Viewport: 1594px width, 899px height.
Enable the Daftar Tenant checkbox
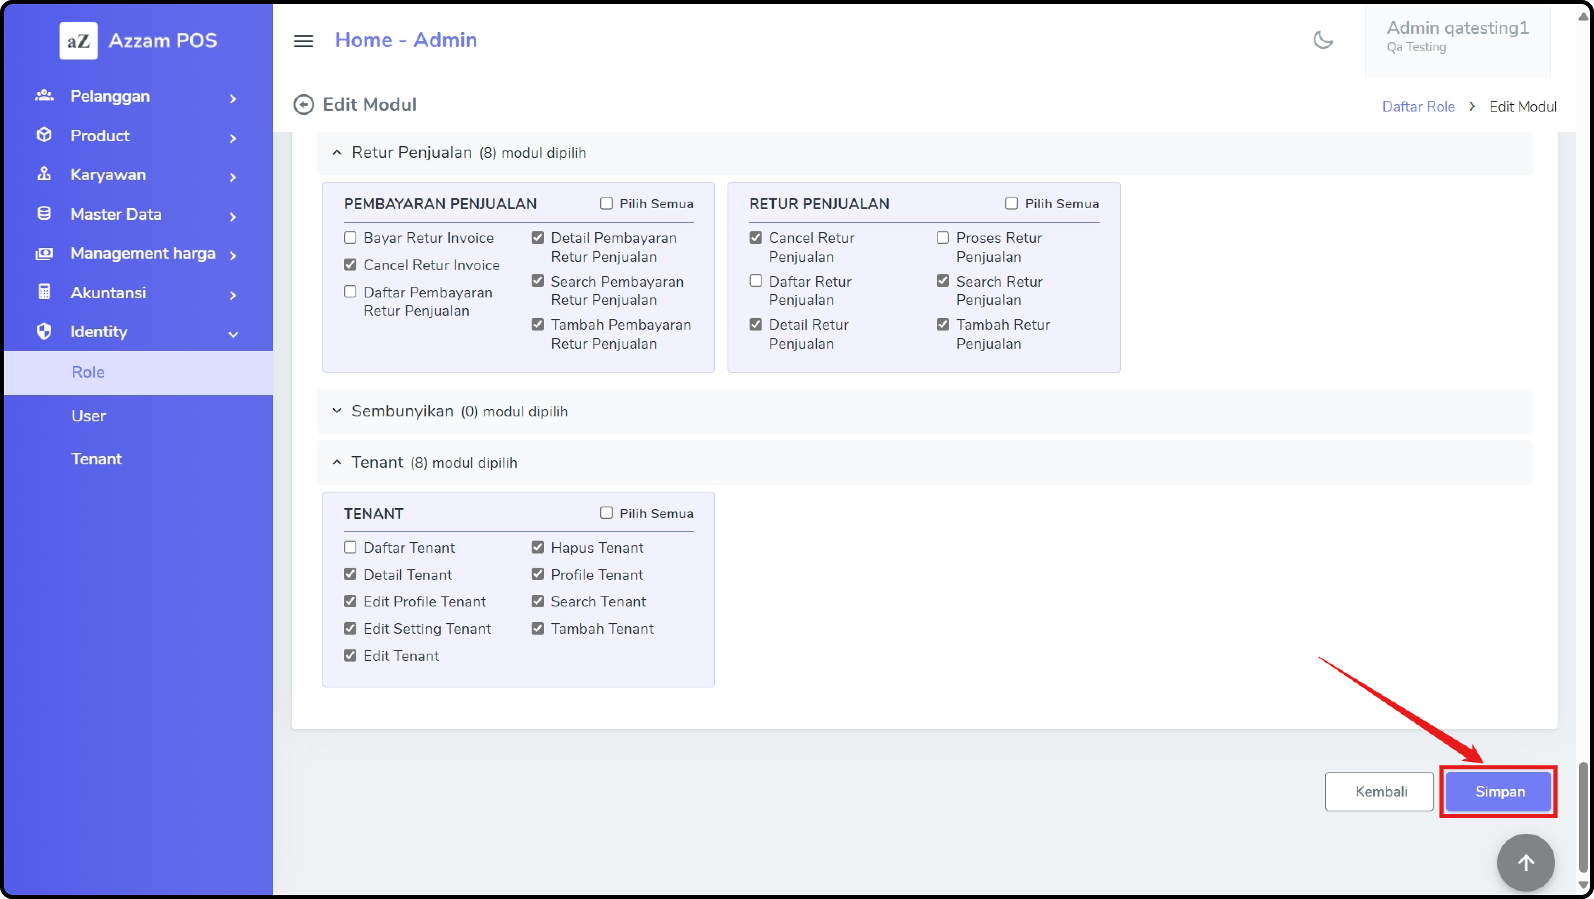pos(350,547)
